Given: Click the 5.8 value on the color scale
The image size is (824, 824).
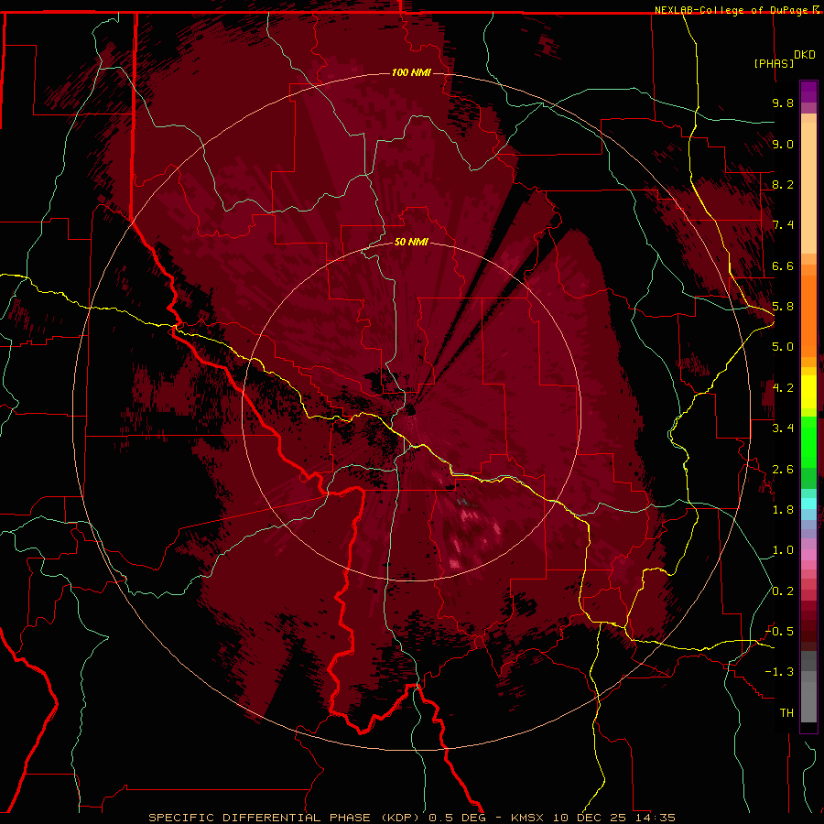Looking at the screenshot, I should tap(783, 307).
